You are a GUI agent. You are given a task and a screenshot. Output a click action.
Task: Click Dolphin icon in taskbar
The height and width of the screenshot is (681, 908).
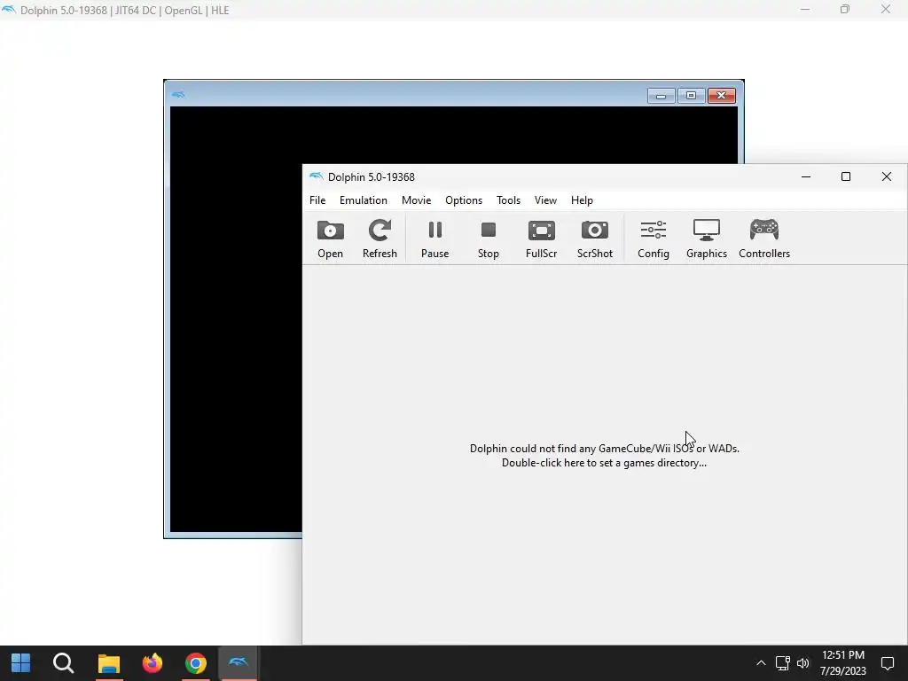239,663
